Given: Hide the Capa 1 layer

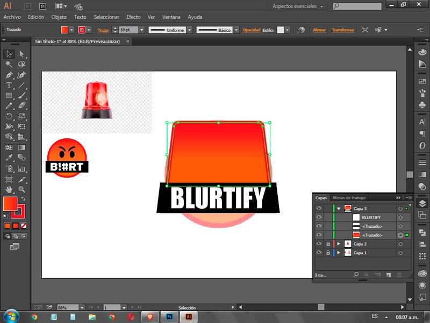Looking at the screenshot, I should (x=319, y=252).
